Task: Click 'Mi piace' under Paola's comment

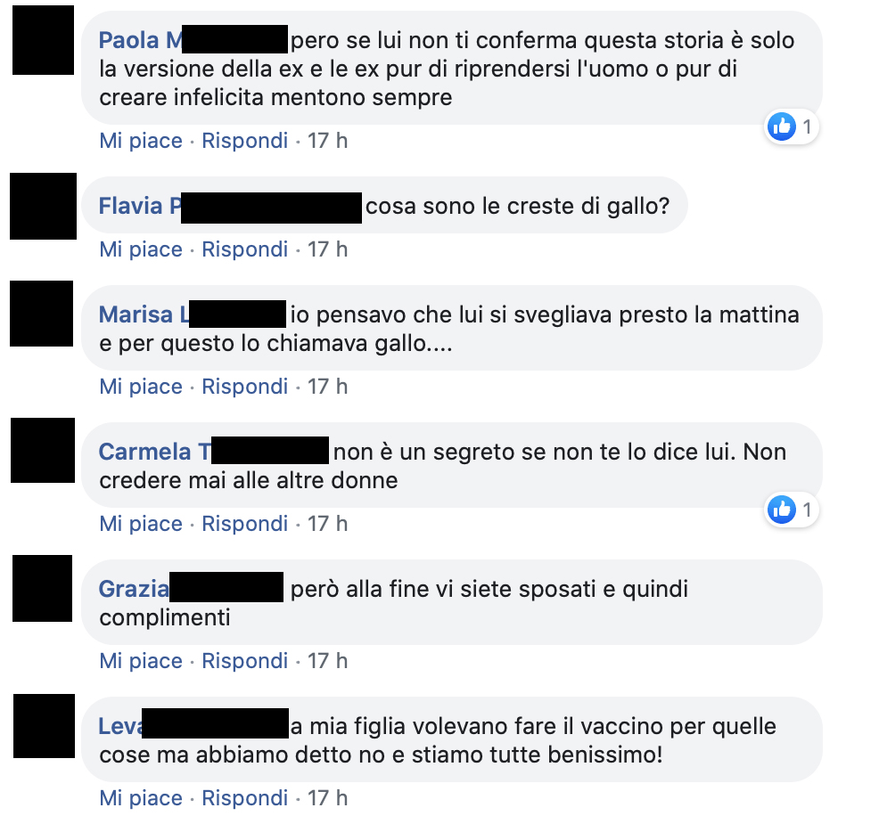Action: click(x=141, y=141)
